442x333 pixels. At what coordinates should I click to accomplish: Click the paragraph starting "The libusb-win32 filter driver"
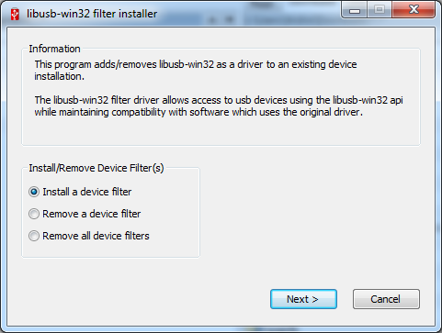point(219,106)
